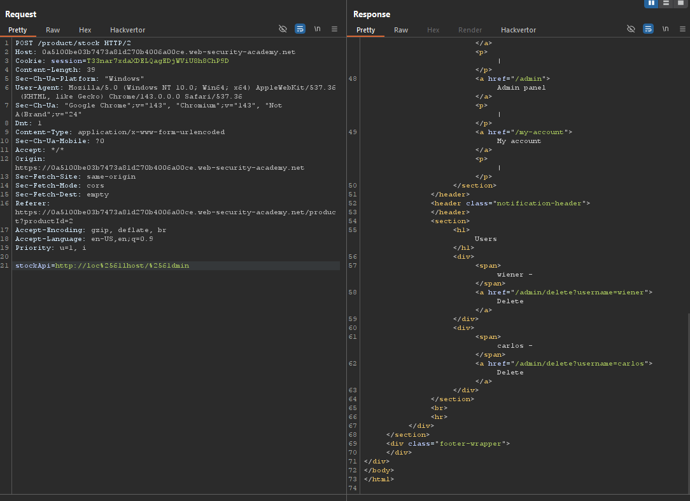This screenshot has height=501, width=690.
Task: Toggle hide non-printable icon in Response panel
Action: tap(631, 29)
